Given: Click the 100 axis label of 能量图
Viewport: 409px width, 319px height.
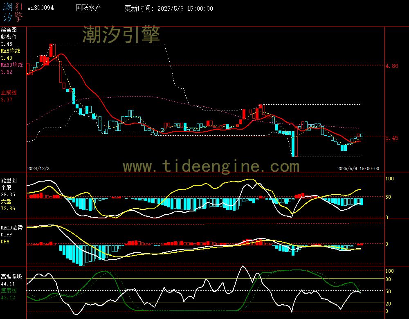Looking at the screenshot, I should [x=389, y=179].
